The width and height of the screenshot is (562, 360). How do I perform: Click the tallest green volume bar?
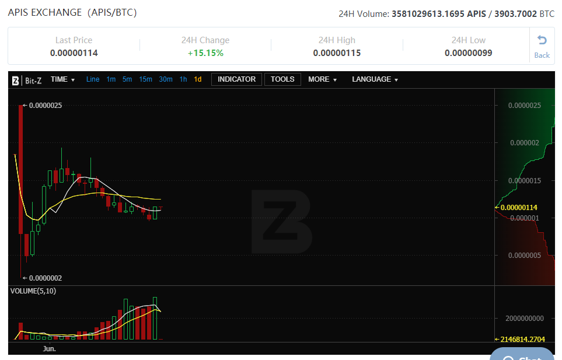(x=155, y=318)
